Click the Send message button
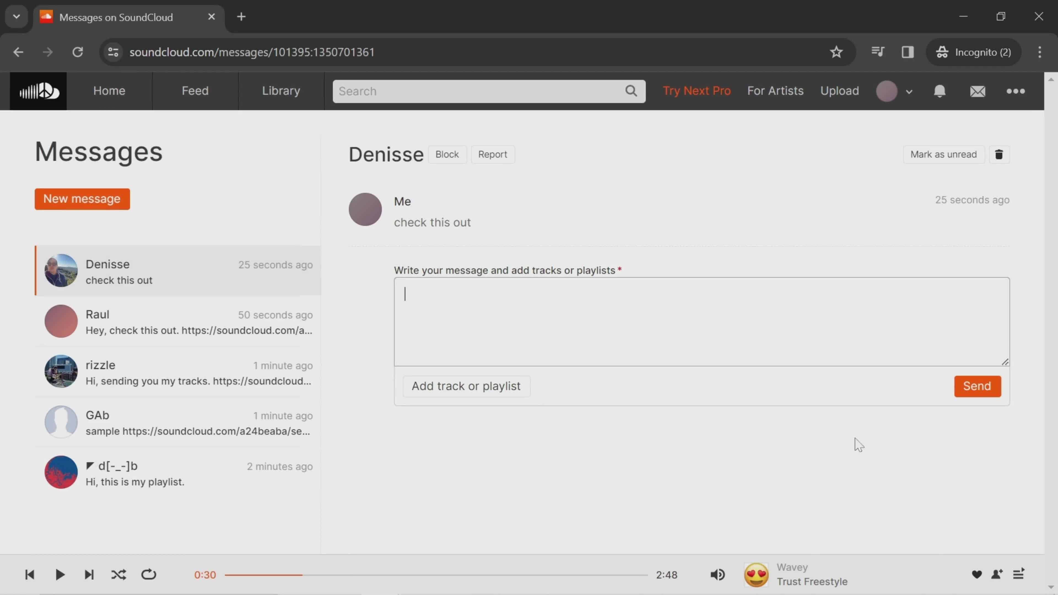This screenshot has height=595, width=1058. tap(977, 386)
